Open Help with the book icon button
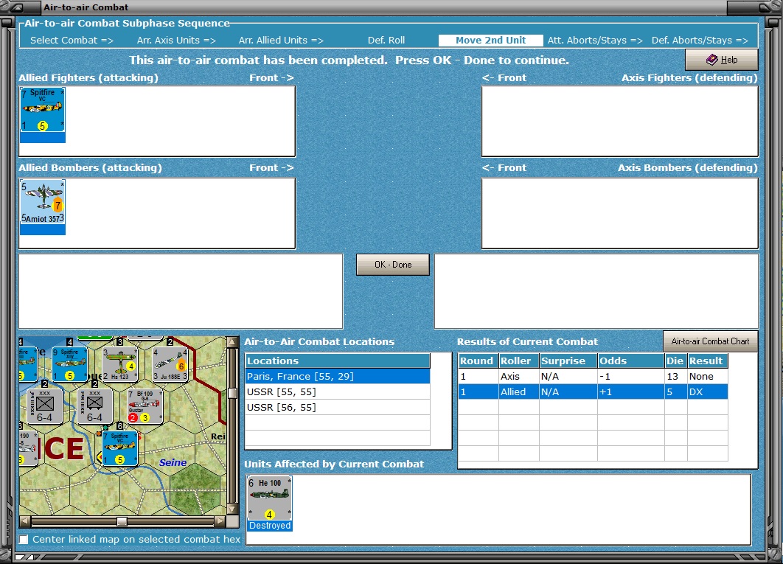 click(x=722, y=60)
